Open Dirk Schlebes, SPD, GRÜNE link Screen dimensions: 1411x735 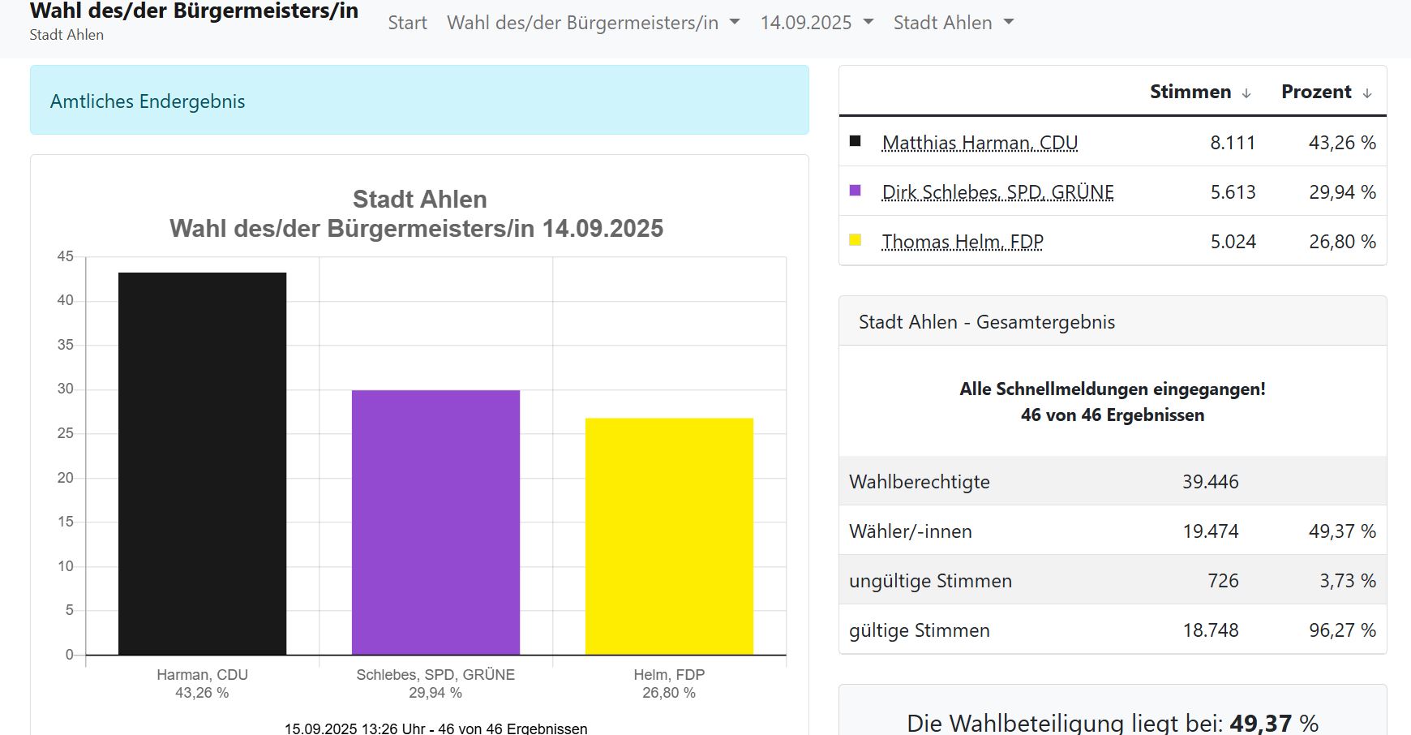pyautogui.click(x=997, y=192)
